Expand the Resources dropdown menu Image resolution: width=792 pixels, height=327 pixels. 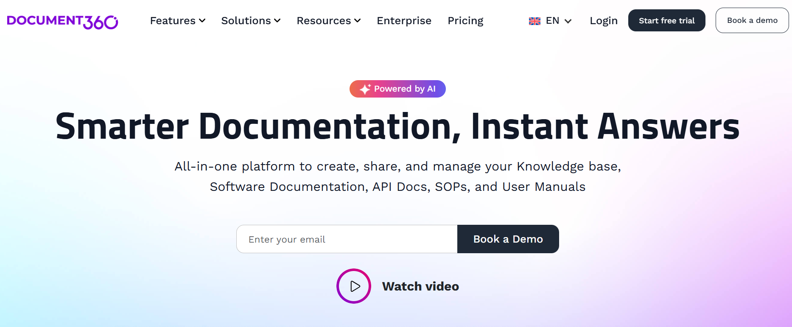tap(329, 21)
